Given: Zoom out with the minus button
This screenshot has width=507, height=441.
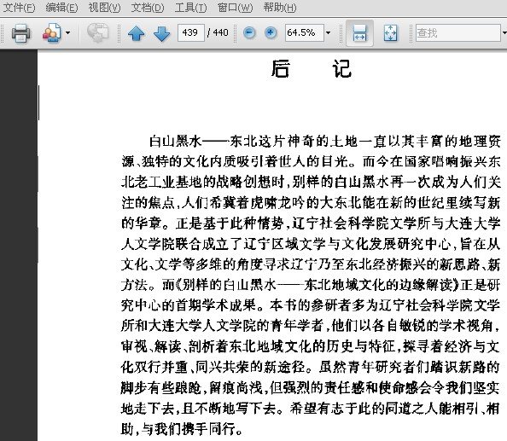Looking at the screenshot, I should 249,32.
